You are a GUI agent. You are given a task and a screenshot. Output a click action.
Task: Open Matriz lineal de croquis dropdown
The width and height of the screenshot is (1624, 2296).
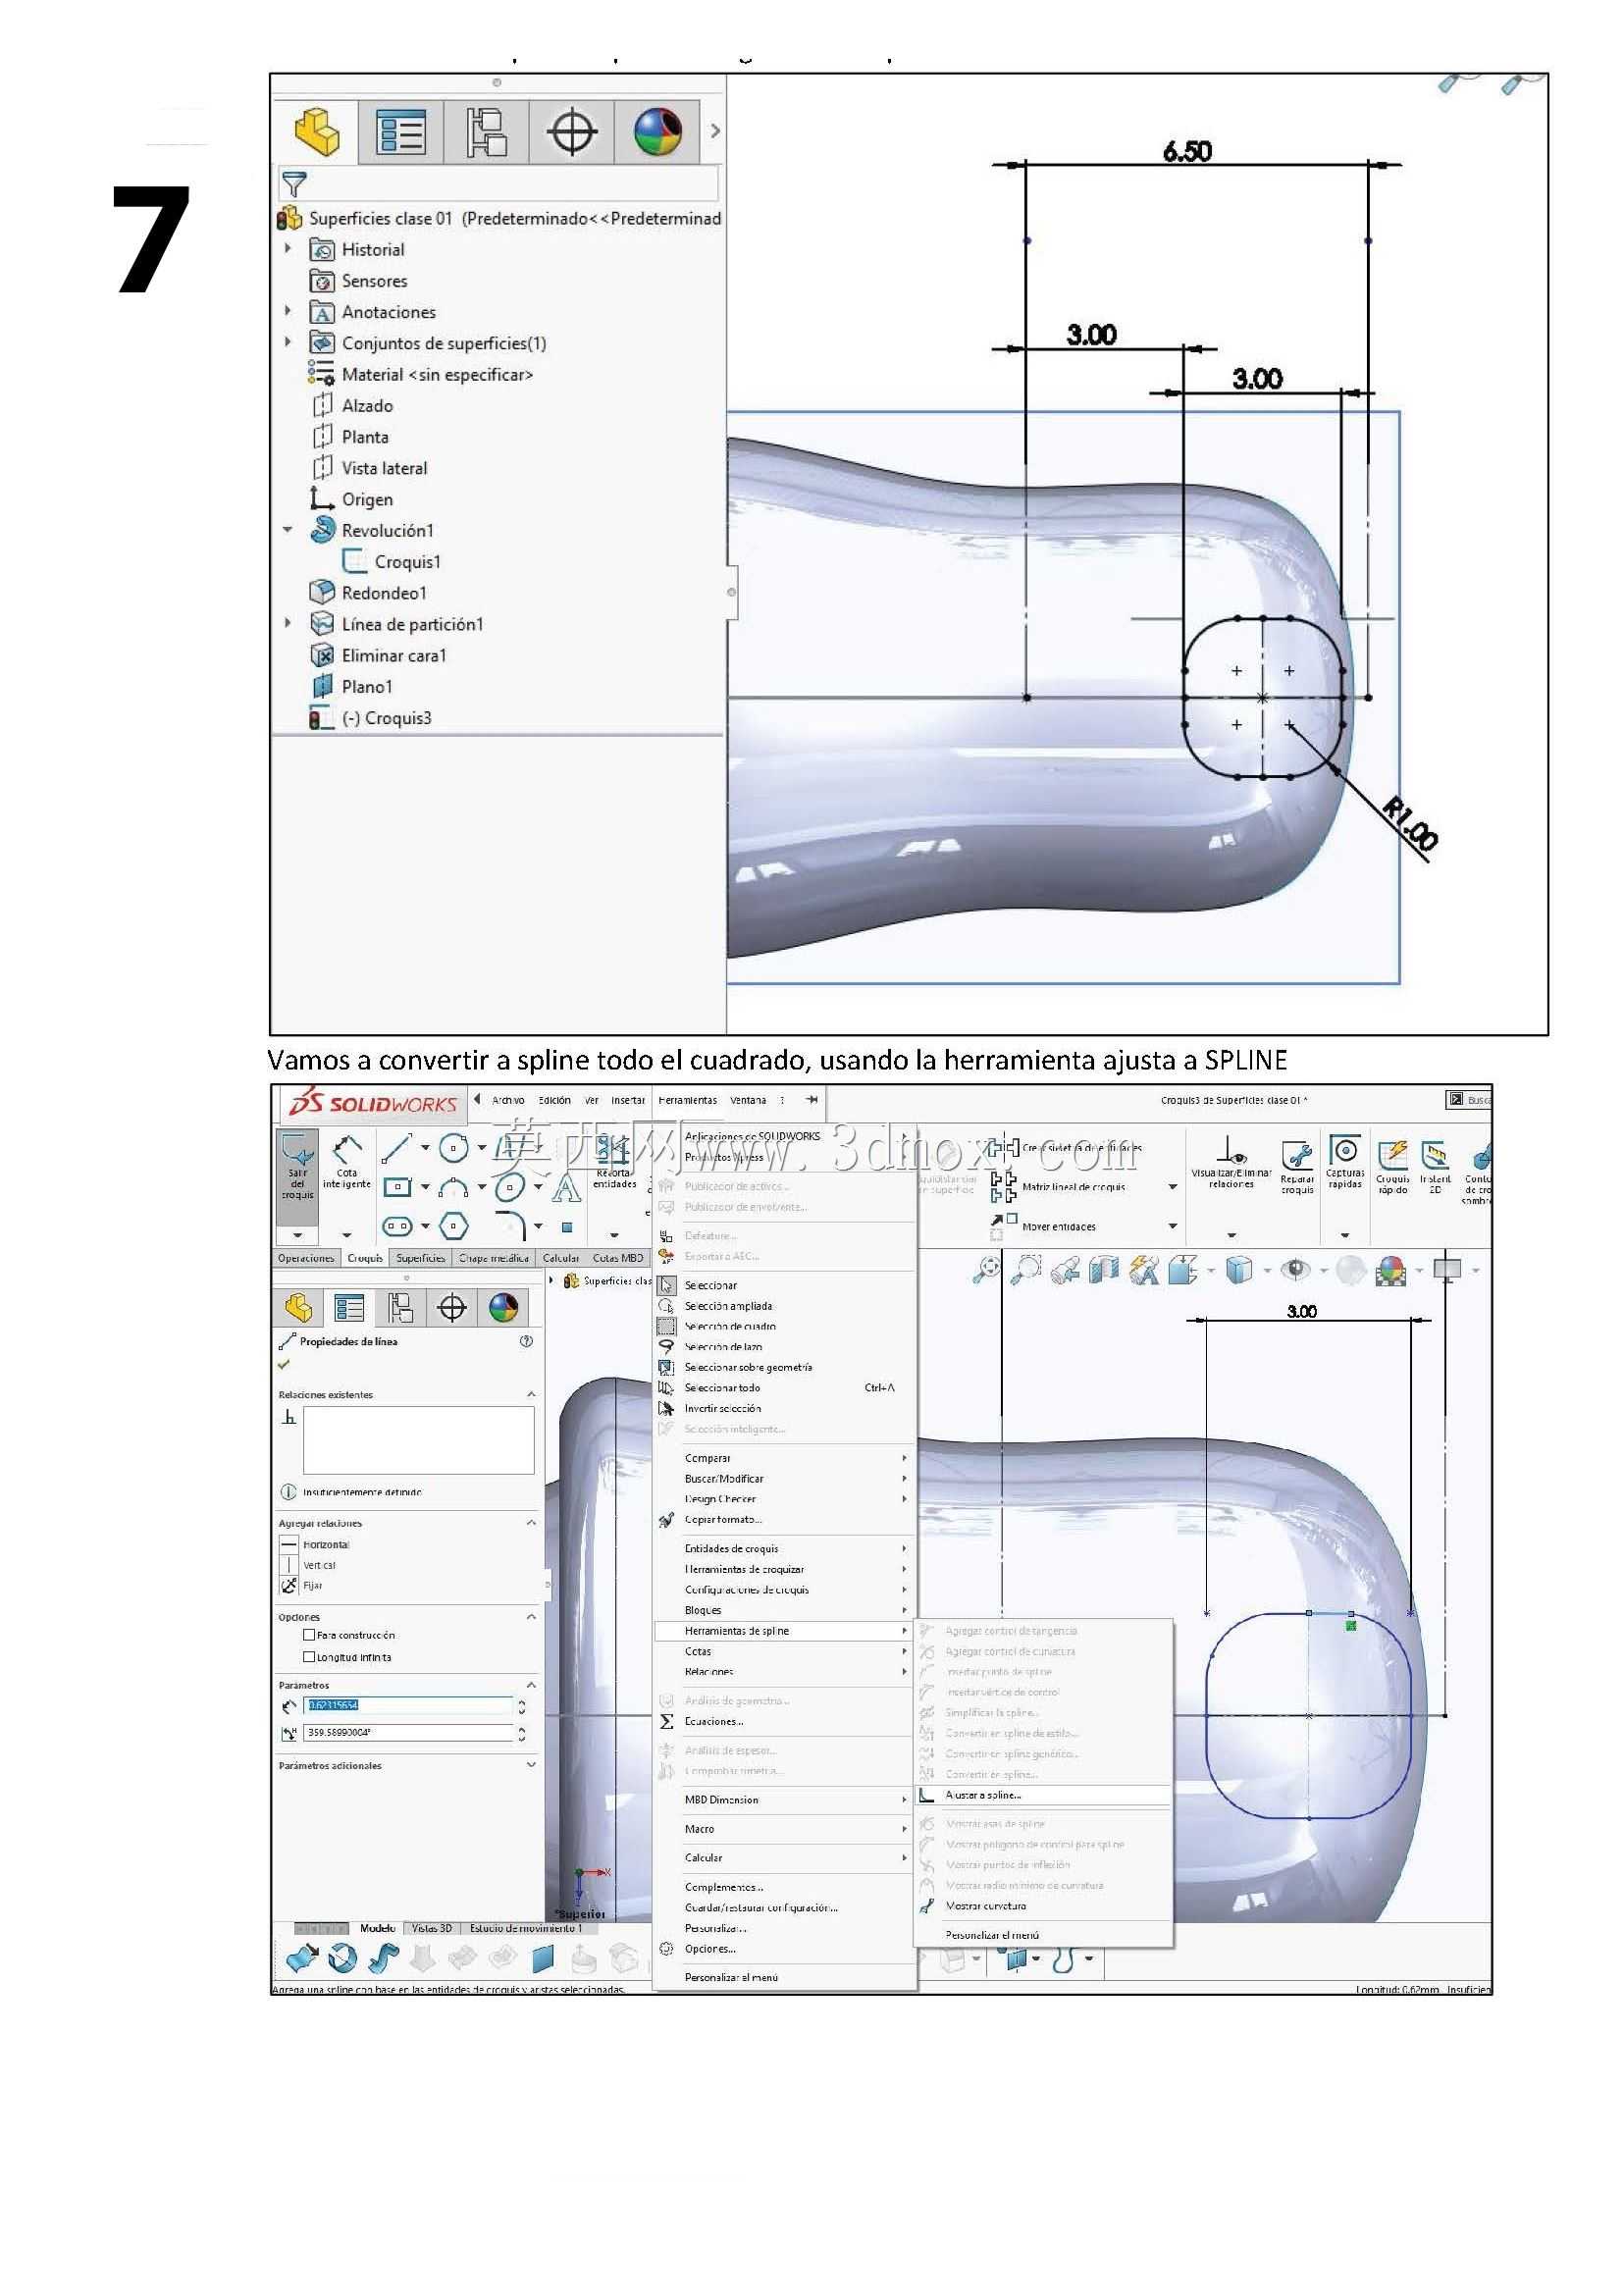(x=1173, y=1187)
